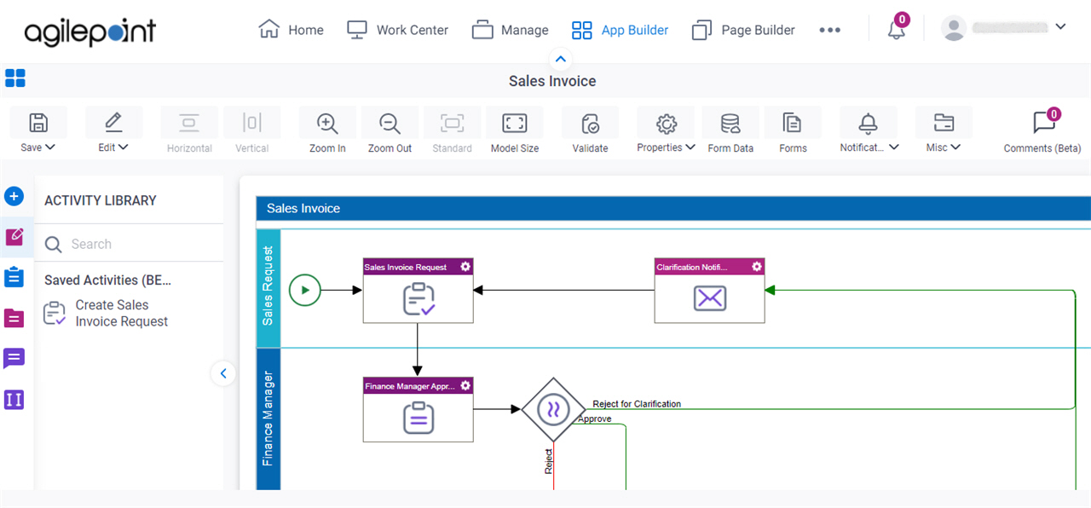Select the decision gateway diamond
1091x508 pixels.
(553, 410)
